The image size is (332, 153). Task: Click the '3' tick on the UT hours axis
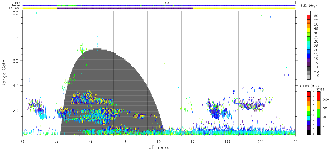click(57, 141)
